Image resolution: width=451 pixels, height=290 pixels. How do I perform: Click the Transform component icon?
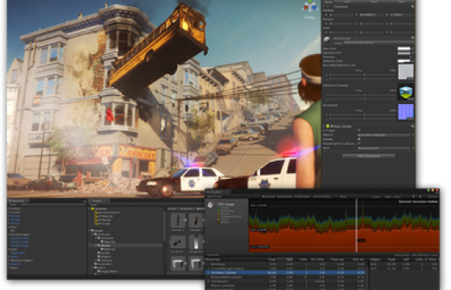[329, 6]
